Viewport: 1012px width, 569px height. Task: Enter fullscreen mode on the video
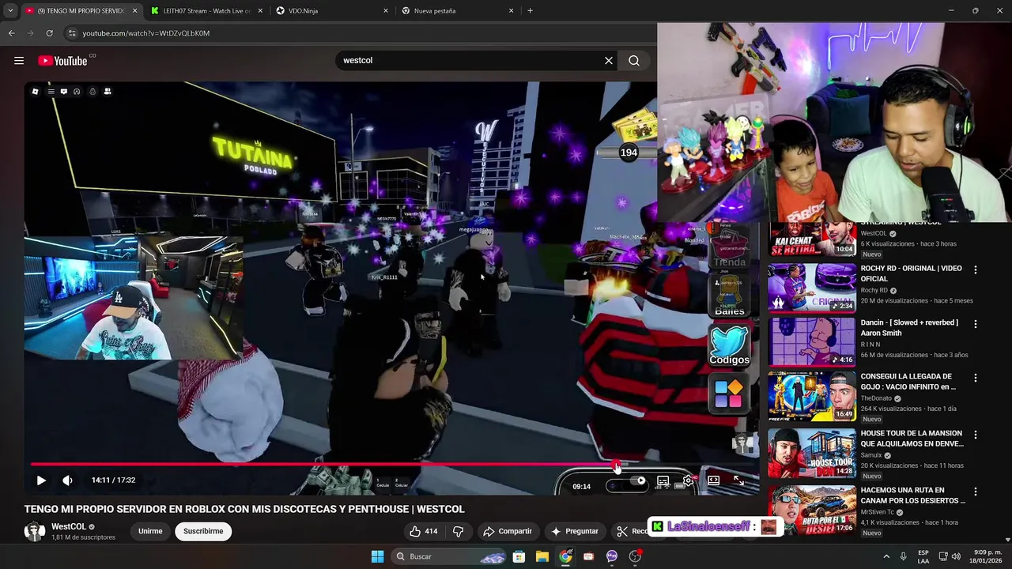pyautogui.click(x=738, y=480)
